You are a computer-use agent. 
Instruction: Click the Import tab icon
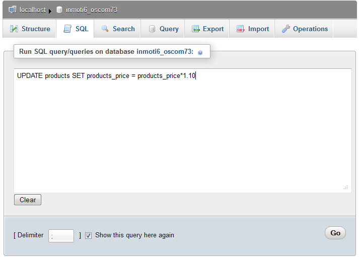[241, 29]
